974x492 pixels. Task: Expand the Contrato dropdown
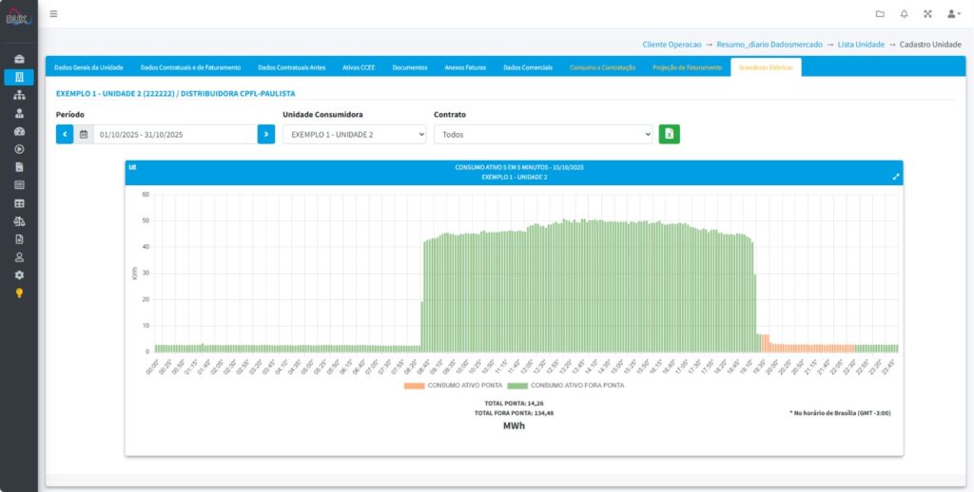pos(543,135)
